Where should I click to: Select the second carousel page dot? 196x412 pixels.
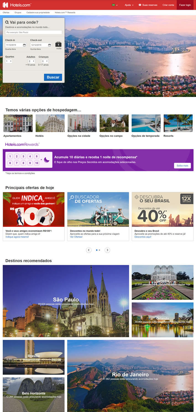click(x=100, y=250)
